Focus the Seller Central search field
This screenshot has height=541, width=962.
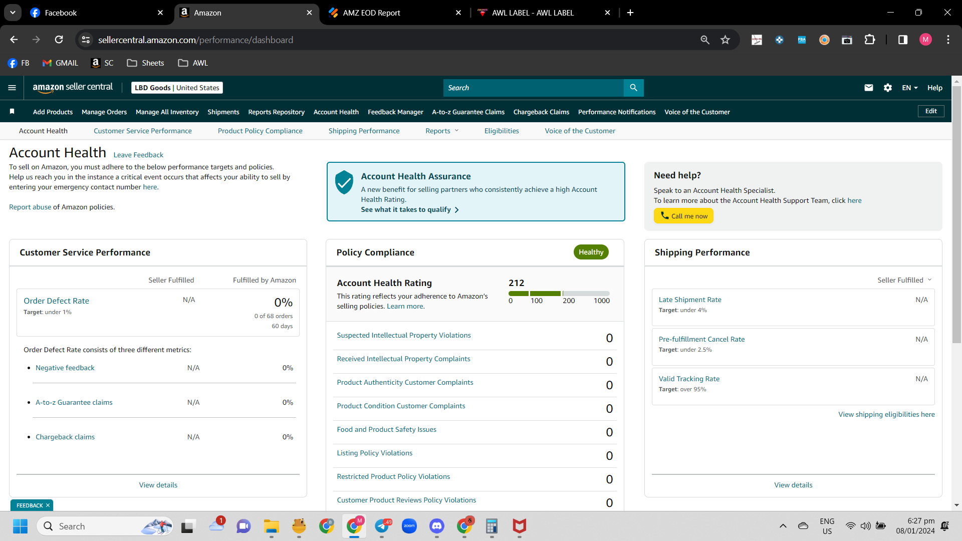point(534,88)
